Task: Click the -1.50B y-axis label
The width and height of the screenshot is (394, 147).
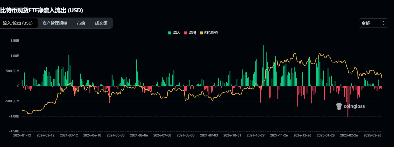Action: click(14, 131)
